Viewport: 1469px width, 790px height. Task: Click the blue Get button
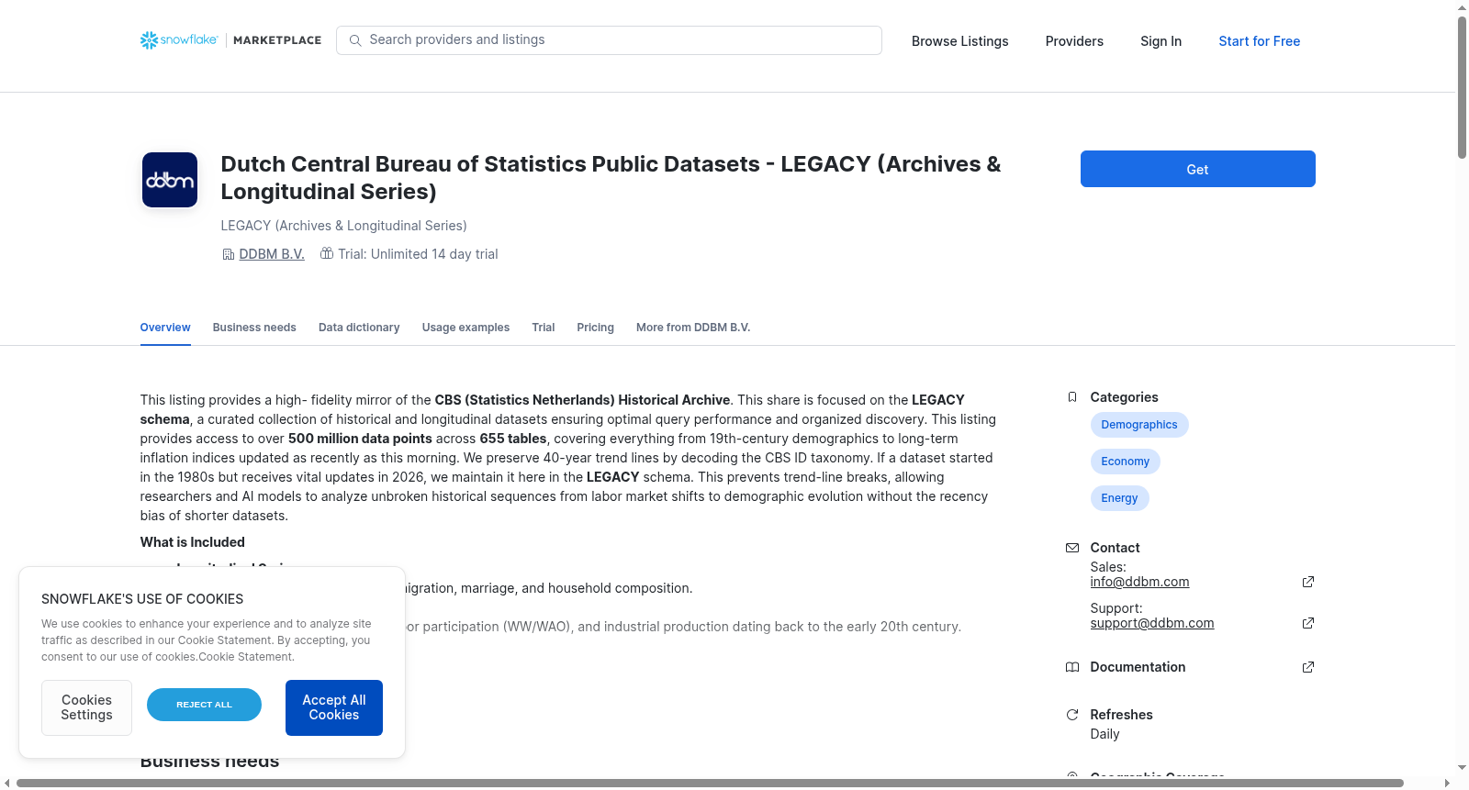coord(1197,169)
